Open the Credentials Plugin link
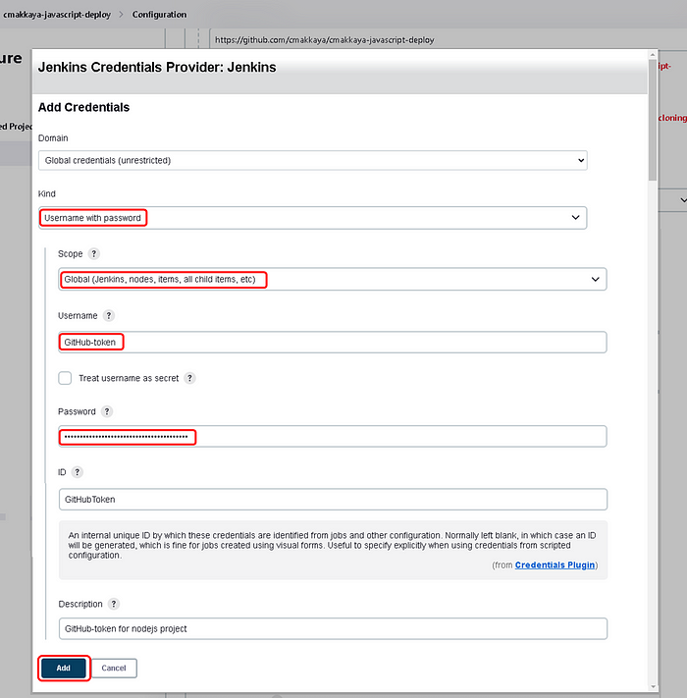 pyautogui.click(x=555, y=564)
